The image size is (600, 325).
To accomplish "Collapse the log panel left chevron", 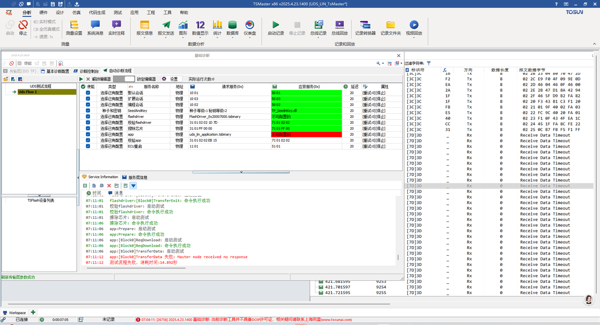I will click(x=78, y=177).
